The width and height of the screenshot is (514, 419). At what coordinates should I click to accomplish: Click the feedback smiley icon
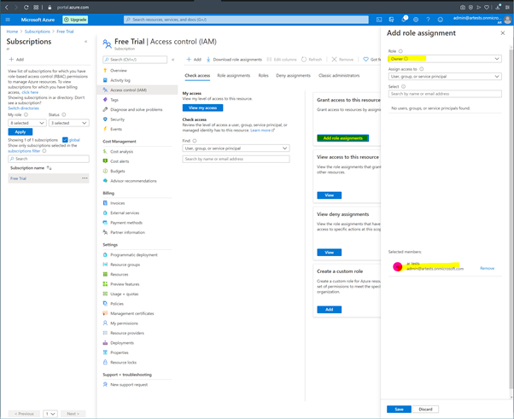(x=441, y=19)
